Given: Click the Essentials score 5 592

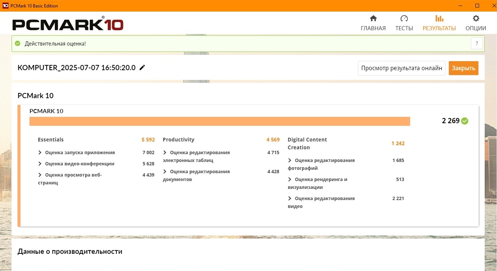Looking at the screenshot, I should point(148,140).
